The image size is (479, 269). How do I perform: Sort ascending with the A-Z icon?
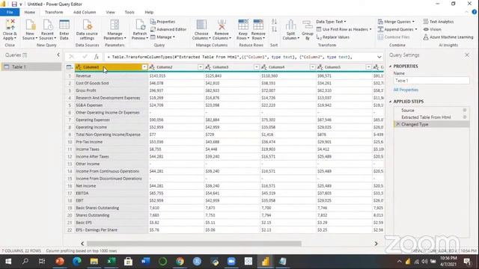pos(274,22)
